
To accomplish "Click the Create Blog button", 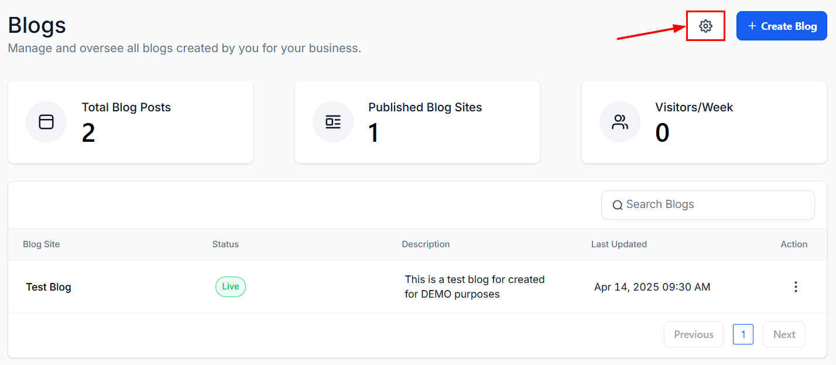I will click(x=782, y=26).
